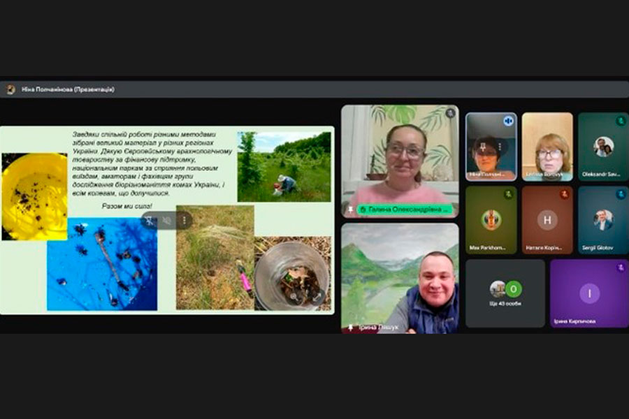Image resolution: width=629 pixels, height=419 pixels.
Task: Click the 'I' avatar of Ірина Кирпичова
Action: click(x=589, y=293)
